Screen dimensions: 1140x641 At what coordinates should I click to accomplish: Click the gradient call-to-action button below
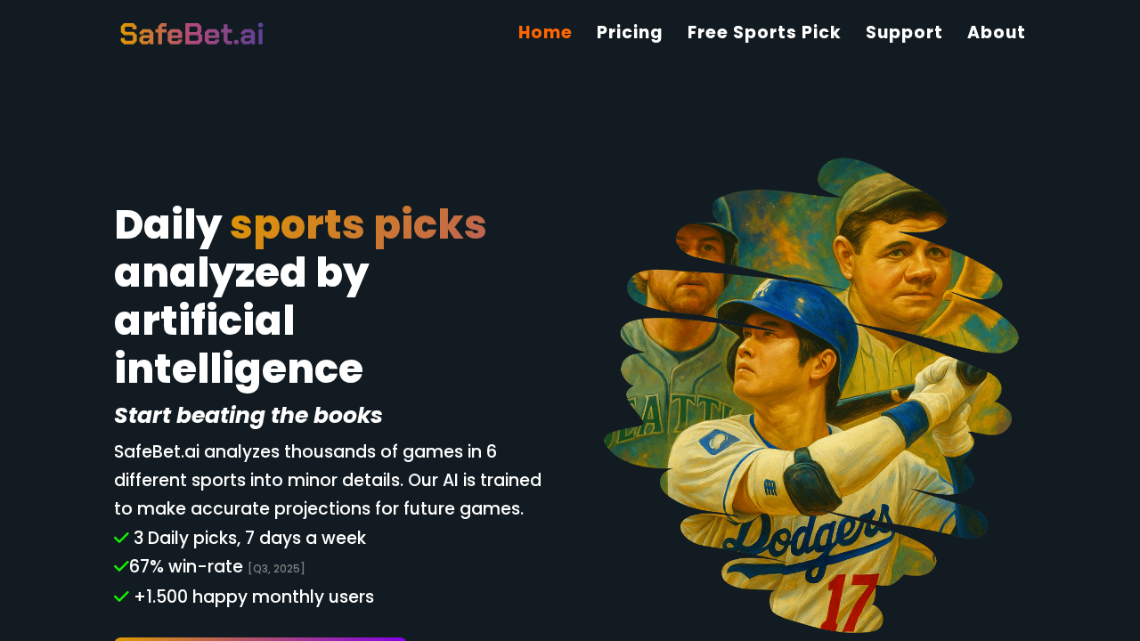259,639
